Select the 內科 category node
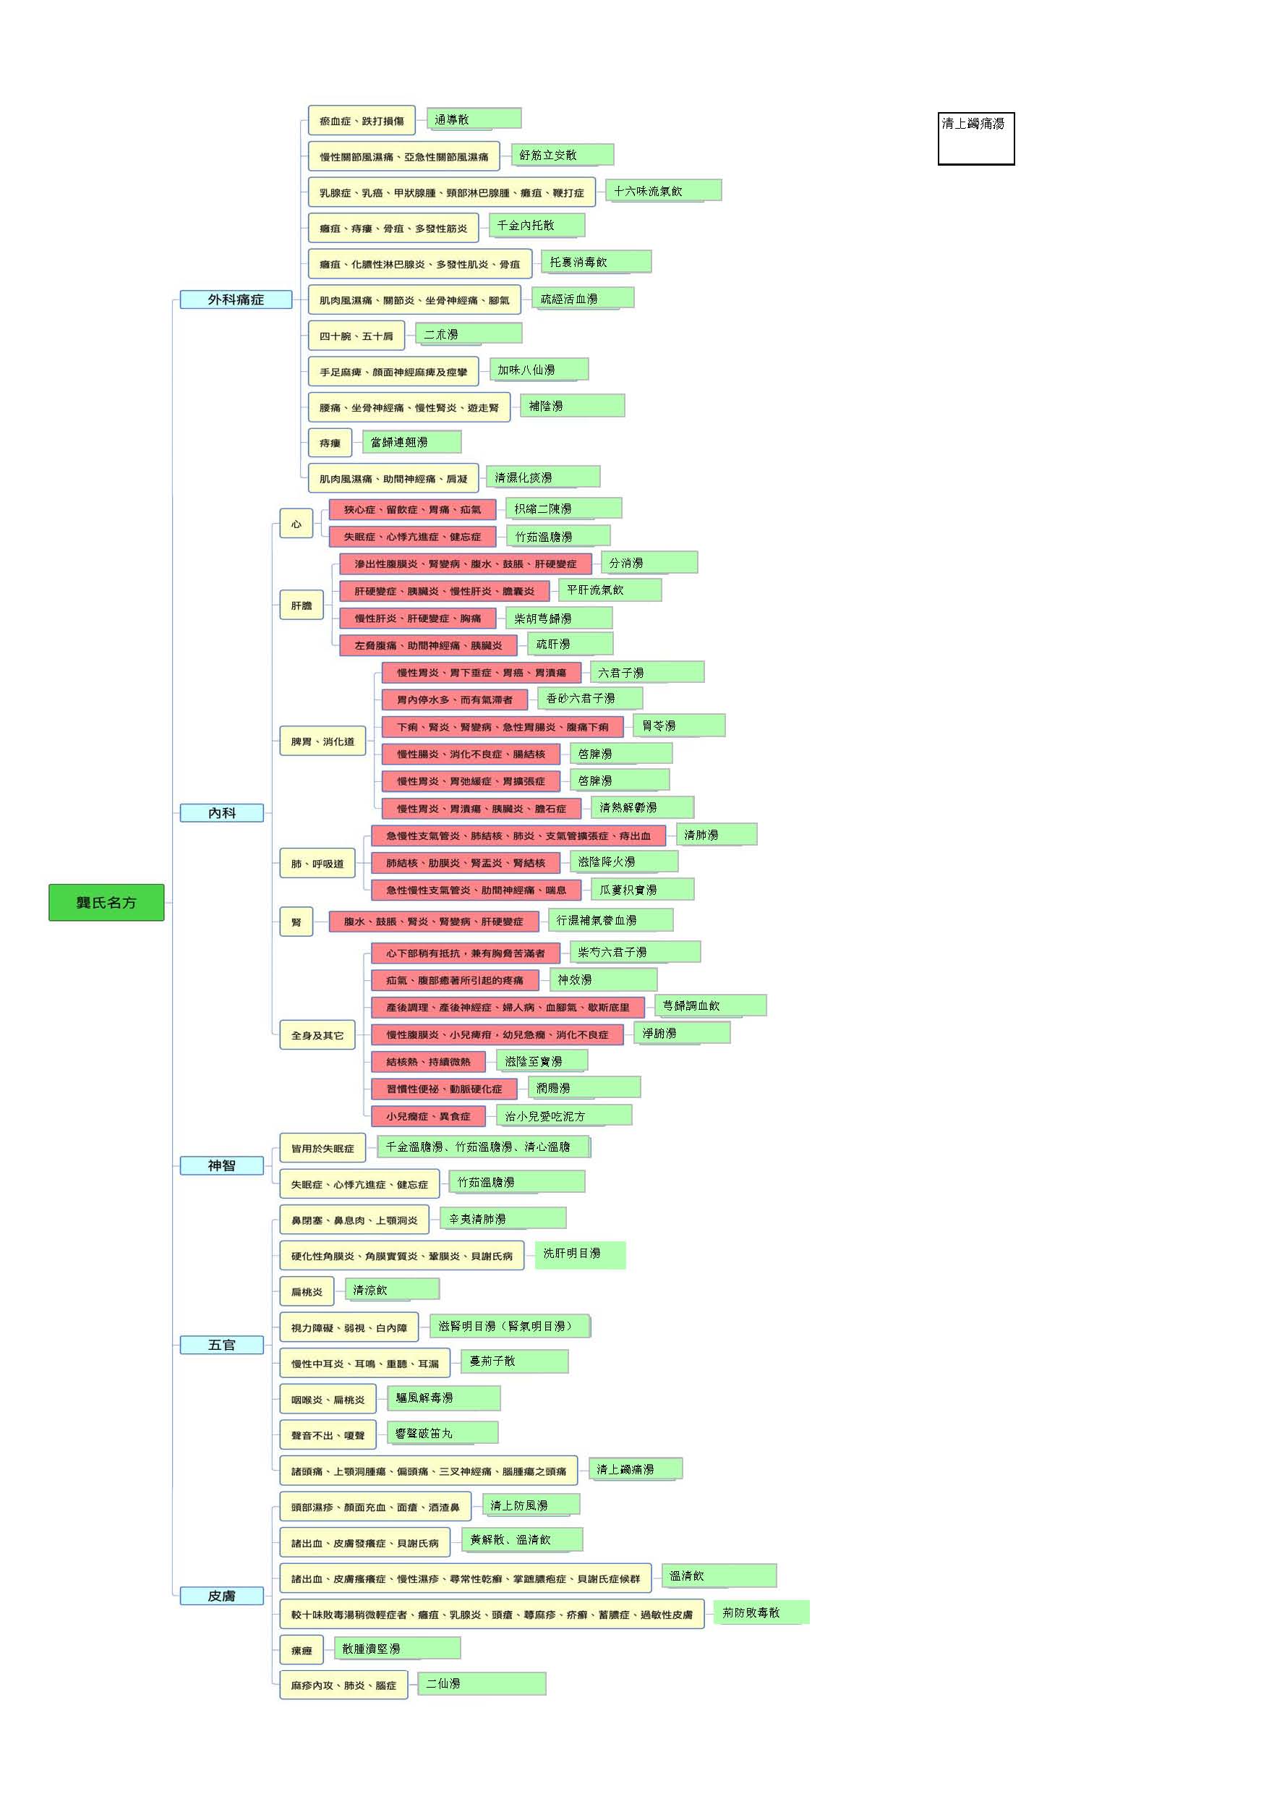 coord(221,812)
